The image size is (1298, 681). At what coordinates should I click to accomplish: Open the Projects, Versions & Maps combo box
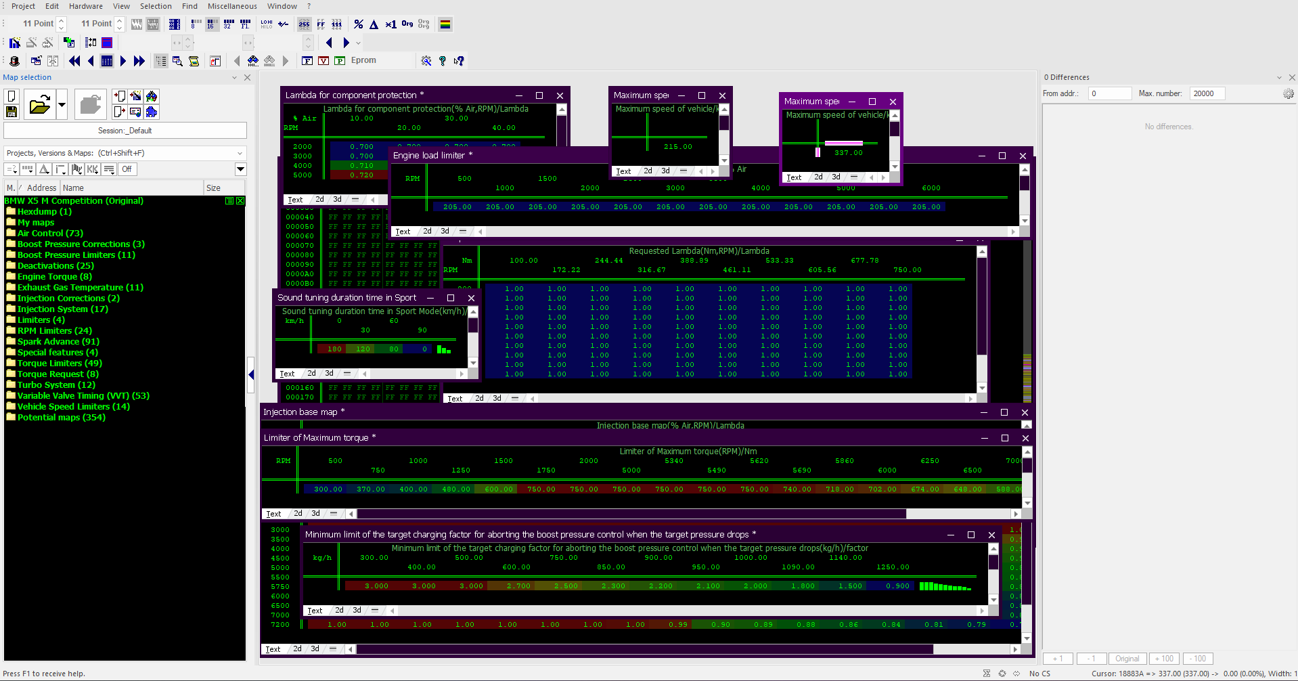pyautogui.click(x=125, y=153)
